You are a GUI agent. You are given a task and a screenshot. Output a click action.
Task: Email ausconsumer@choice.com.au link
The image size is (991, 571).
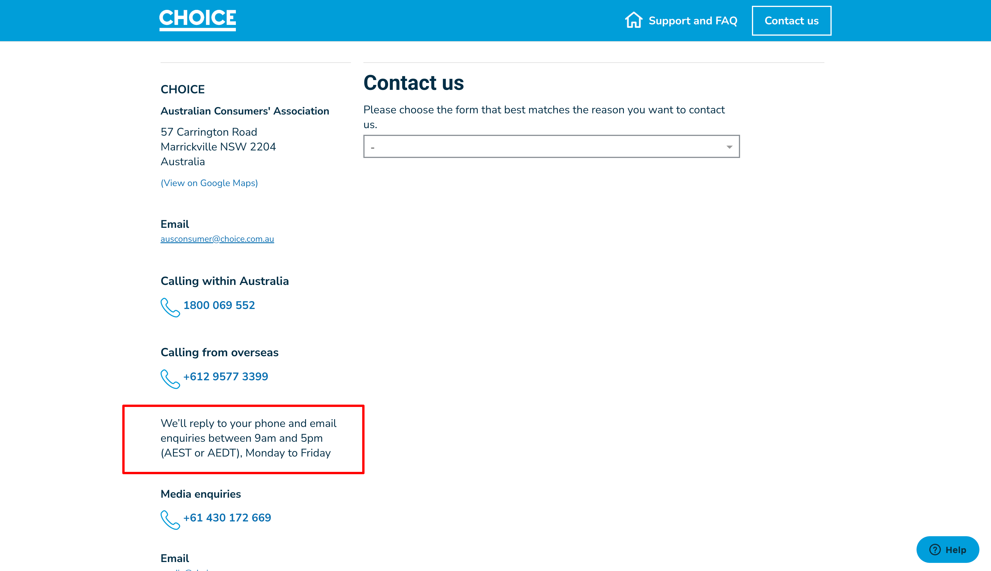[217, 239]
